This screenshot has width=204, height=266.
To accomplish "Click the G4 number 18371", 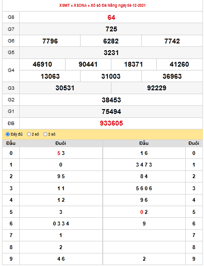I will coord(134,65).
